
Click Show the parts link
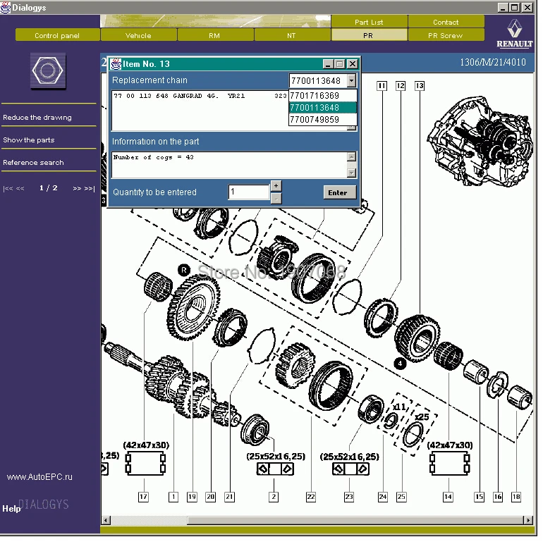29,140
